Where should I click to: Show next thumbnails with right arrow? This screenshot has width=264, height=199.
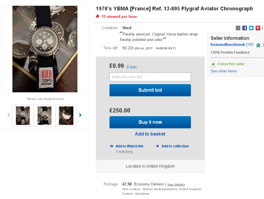tap(80, 115)
